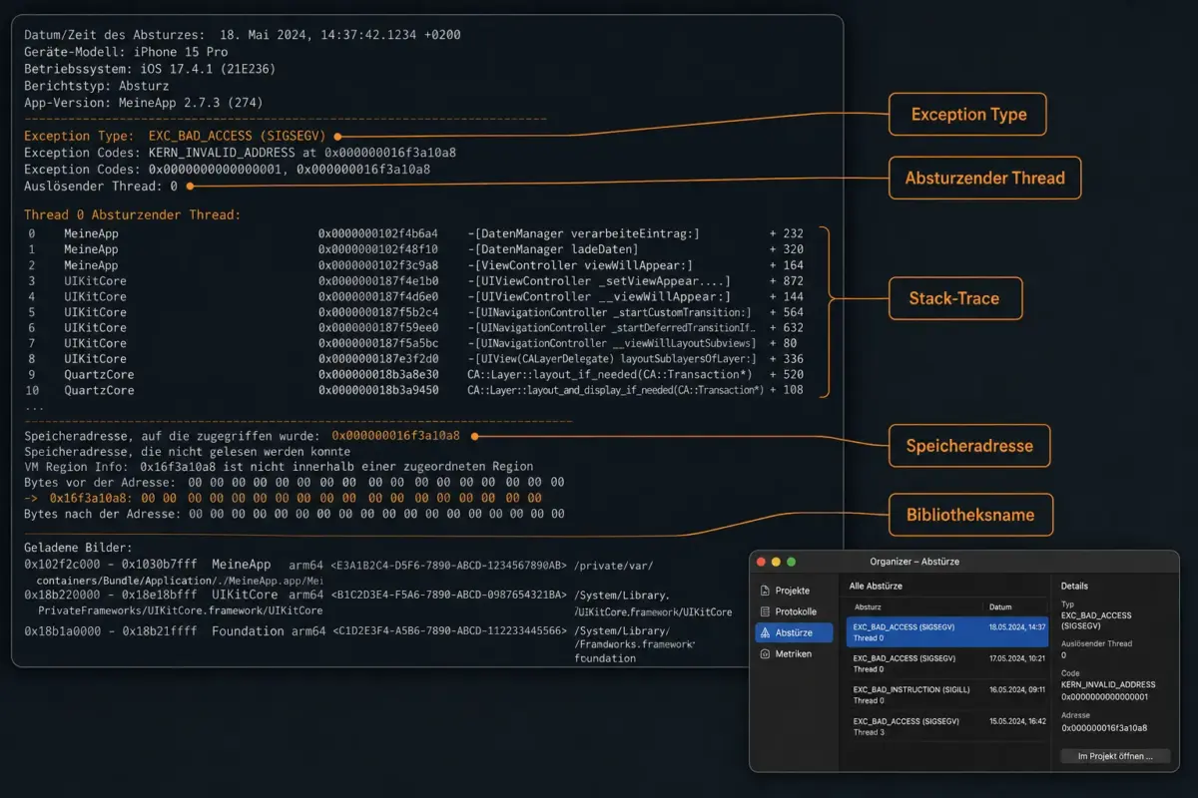Viewport: 1198px width, 798px height.
Task: Click the Alle Abstürze heading
Action: click(876, 586)
